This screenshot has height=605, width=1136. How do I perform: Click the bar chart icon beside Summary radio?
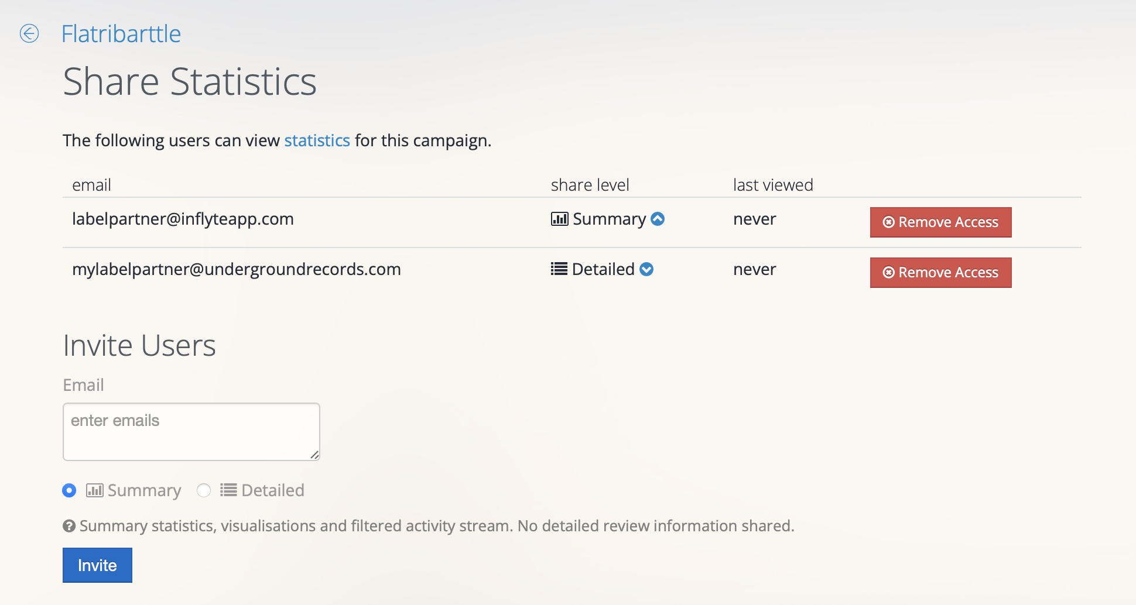click(95, 490)
